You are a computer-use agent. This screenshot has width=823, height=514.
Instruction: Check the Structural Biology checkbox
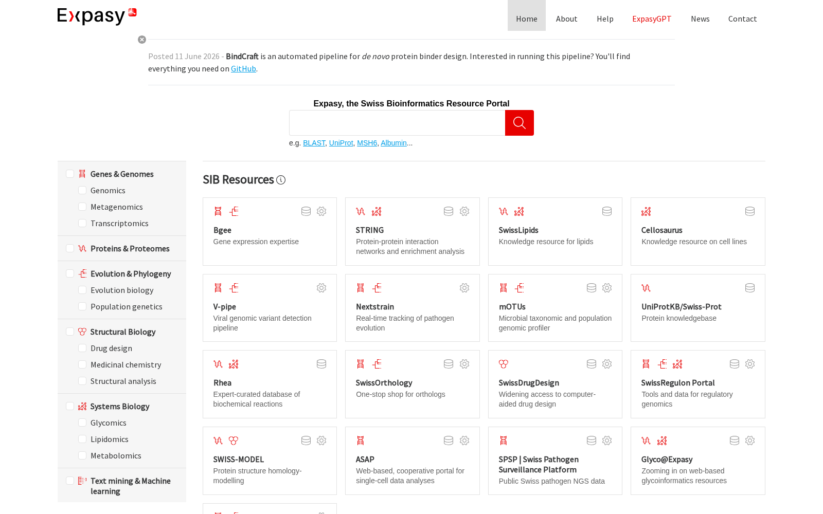pyautogui.click(x=70, y=332)
